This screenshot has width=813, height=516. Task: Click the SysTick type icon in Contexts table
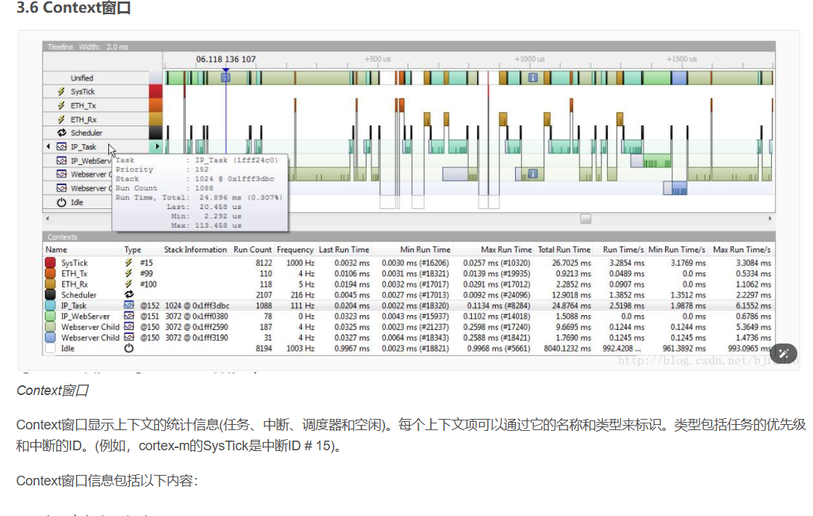(128, 263)
